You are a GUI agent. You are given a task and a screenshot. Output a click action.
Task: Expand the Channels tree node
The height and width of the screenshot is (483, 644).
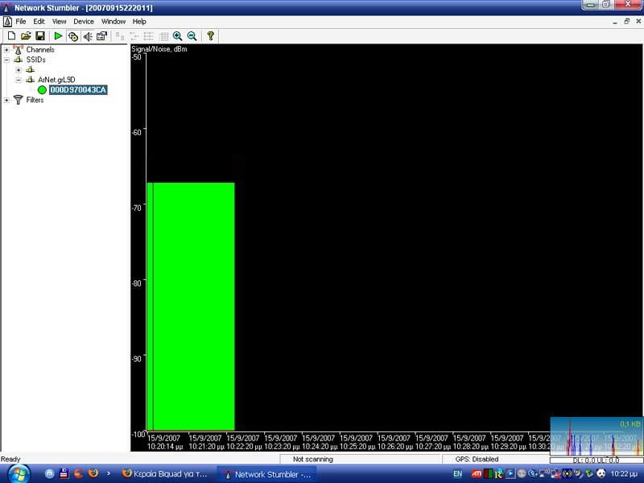point(6,50)
